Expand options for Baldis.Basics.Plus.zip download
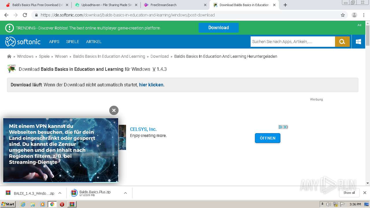 (125, 193)
